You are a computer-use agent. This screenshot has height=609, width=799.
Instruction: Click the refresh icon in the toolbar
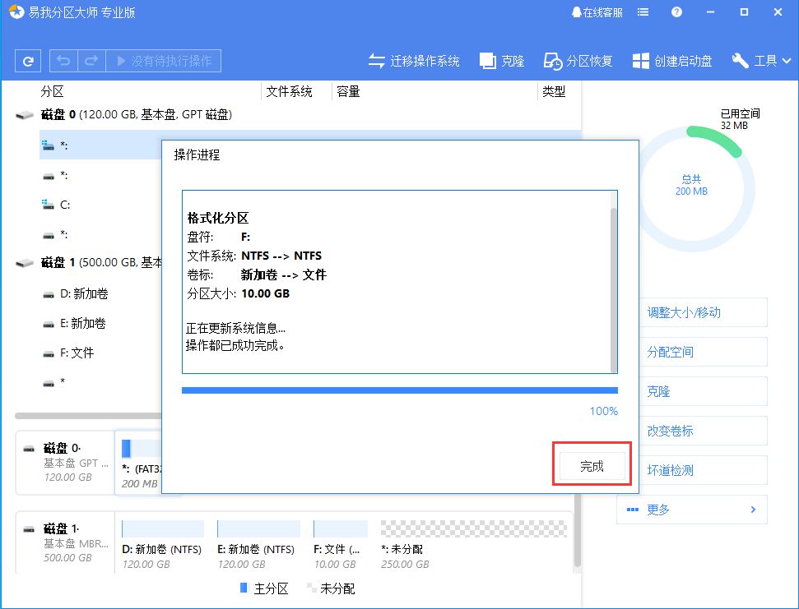click(x=29, y=61)
